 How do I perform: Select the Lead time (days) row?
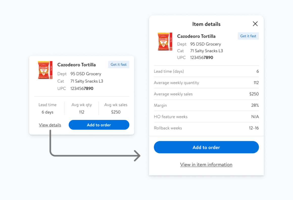[x=206, y=71]
